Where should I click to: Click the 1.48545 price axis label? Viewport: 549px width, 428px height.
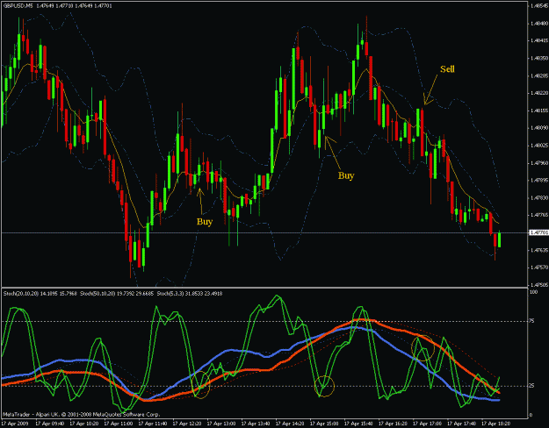coord(539,5)
